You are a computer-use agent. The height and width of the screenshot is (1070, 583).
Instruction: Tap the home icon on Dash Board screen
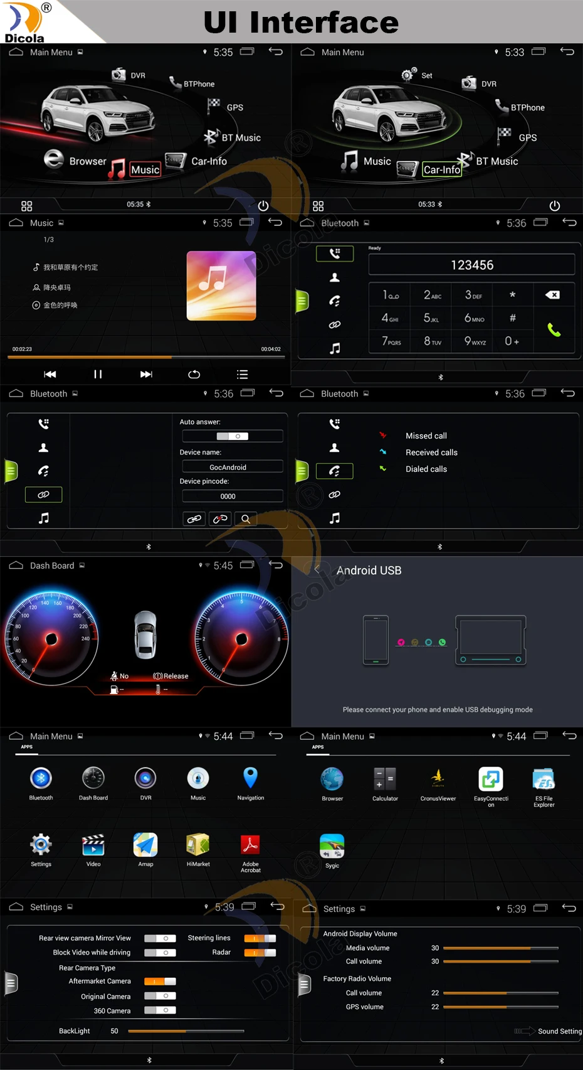click(16, 565)
